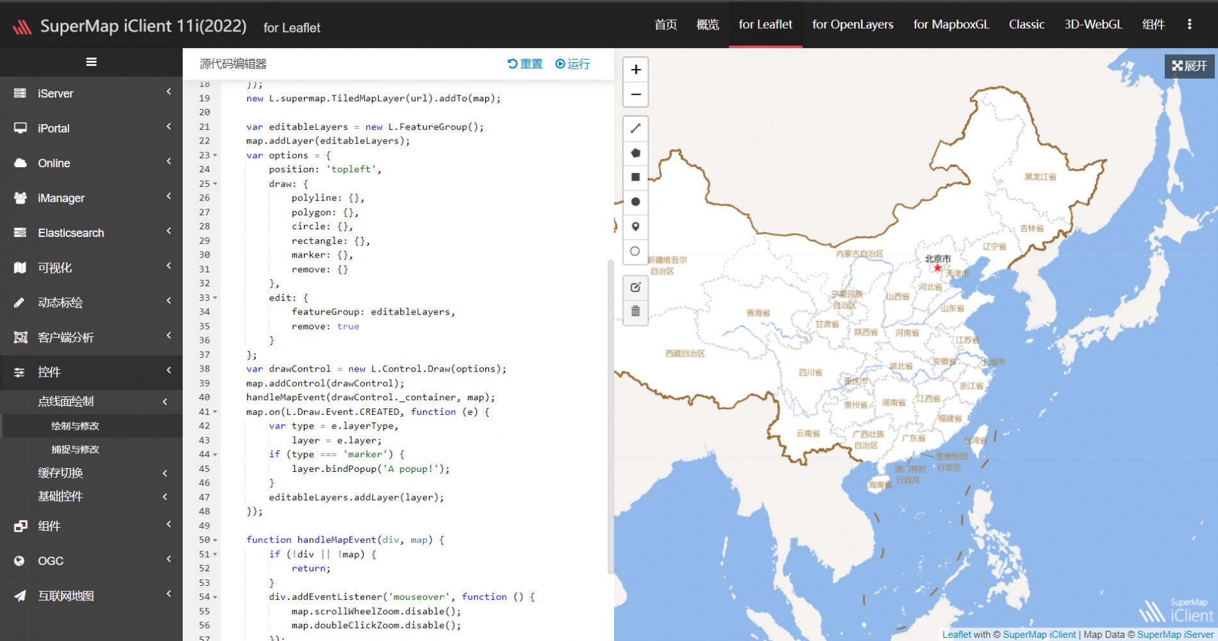This screenshot has height=641, width=1218.
Task: Open the 首页 nav item
Action: coord(665,24)
